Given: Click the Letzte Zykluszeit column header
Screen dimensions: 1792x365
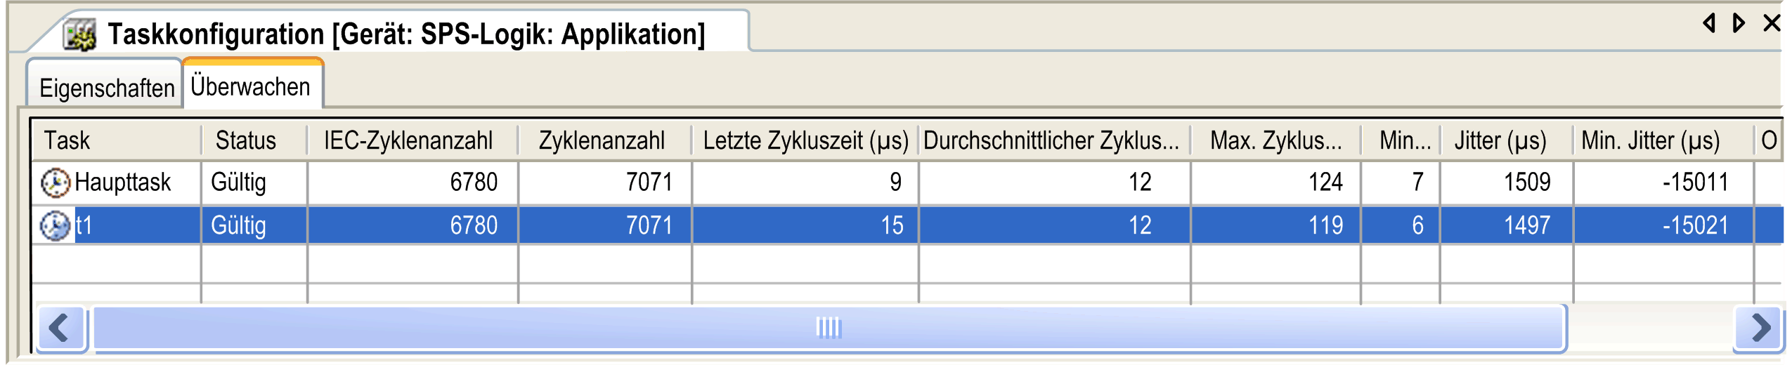Looking at the screenshot, I should pos(805,140).
